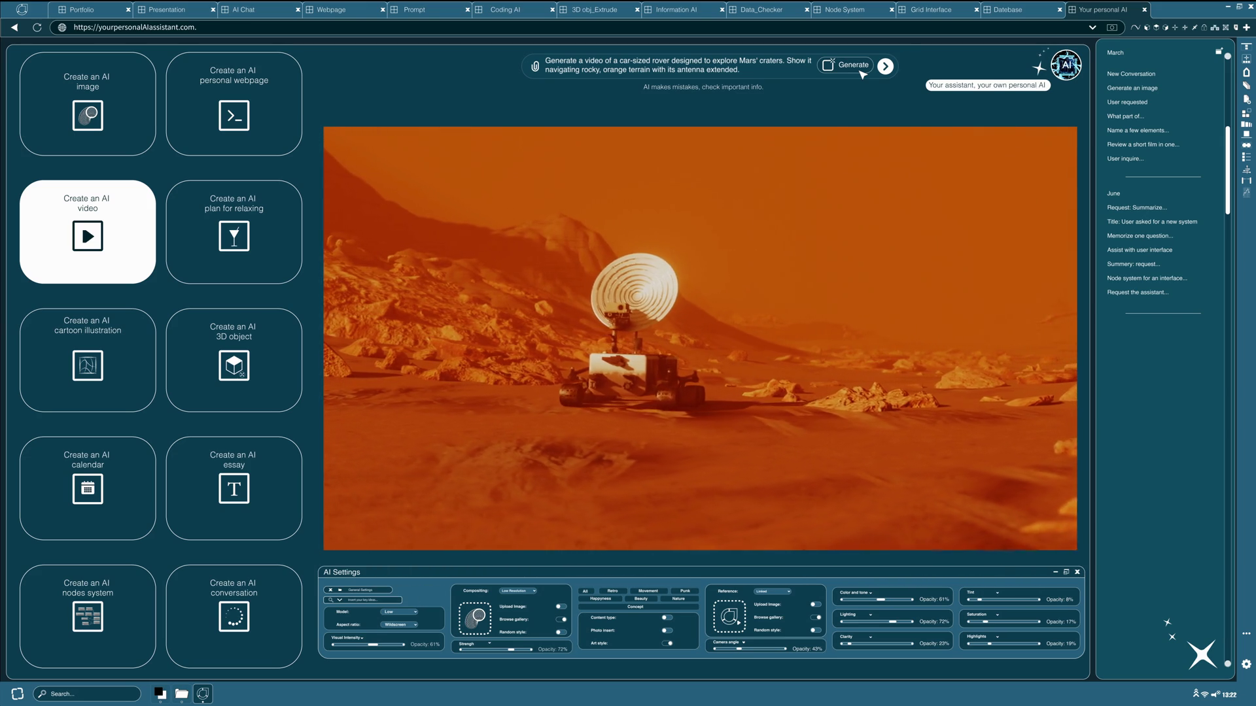Open the settings gear in the right sidebar
Viewport: 1256px width, 706px height.
(1246, 664)
